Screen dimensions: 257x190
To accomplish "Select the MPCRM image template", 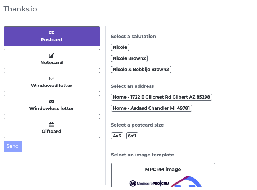I will pos(163,175).
